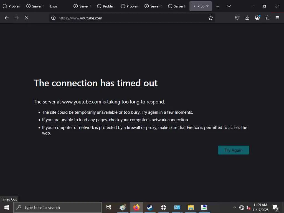The height and width of the screenshot is (213, 284).
Task: Stop loading the page
Action: [27, 18]
